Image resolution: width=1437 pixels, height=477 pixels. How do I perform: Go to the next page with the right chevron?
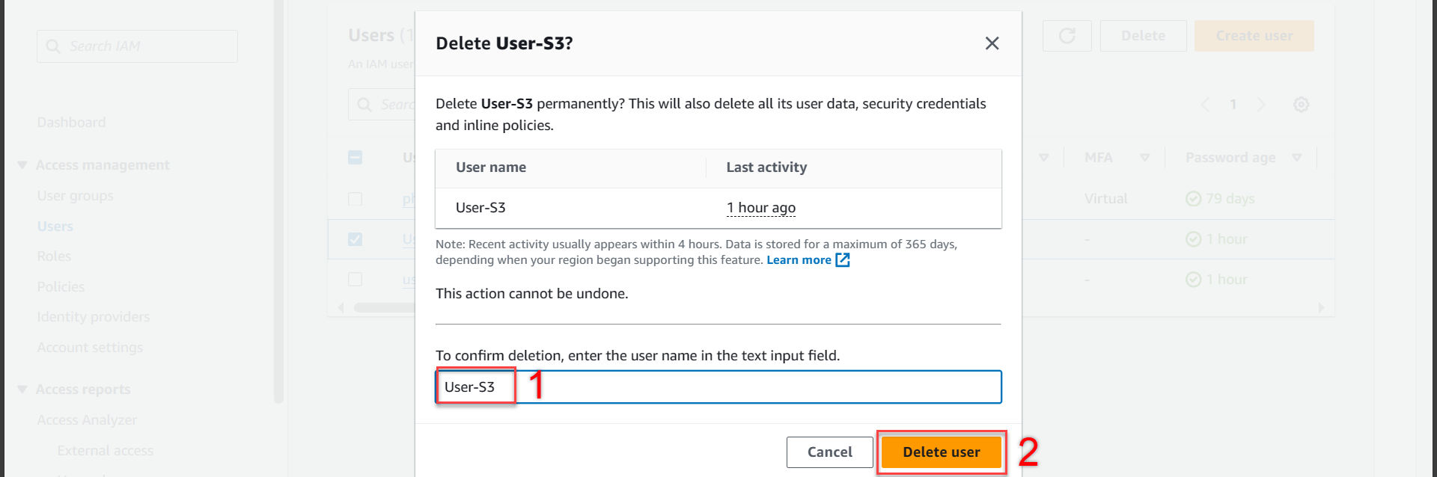pyautogui.click(x=1261, y=105)
